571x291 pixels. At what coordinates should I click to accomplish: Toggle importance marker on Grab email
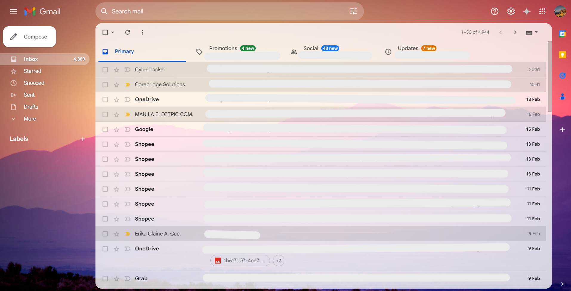[128, 278]
